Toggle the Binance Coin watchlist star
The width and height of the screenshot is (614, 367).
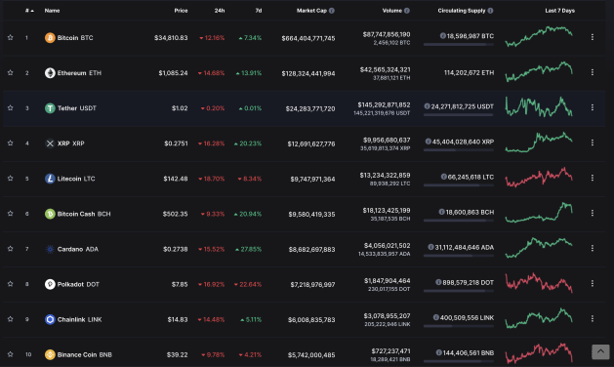[x=10, y=354]
